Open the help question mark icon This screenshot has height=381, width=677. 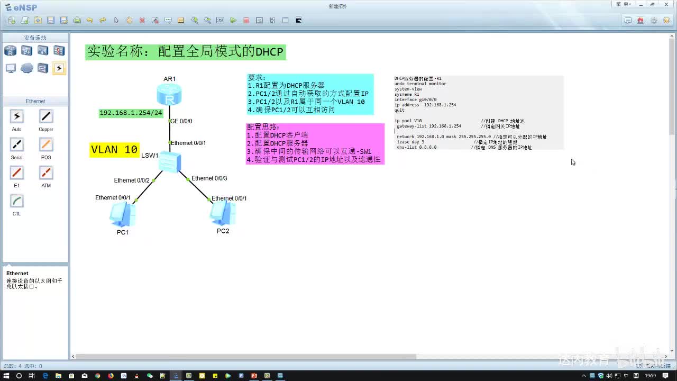[x=666, y=20]
